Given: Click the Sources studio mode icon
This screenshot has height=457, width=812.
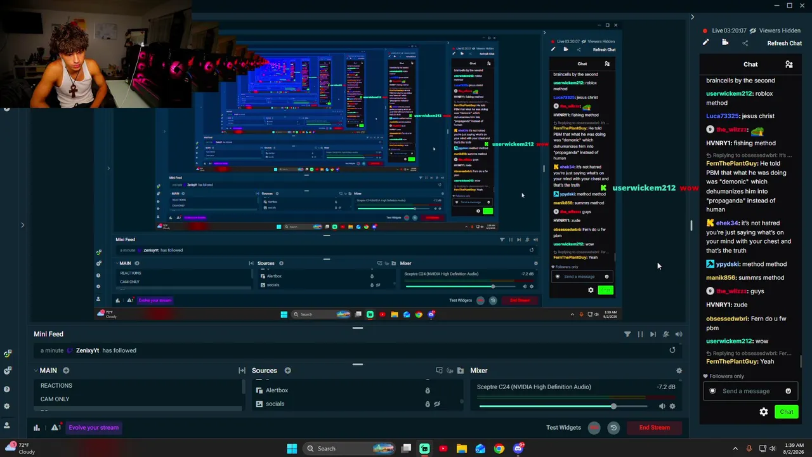Looking at the screenshot, I should pos(450,371).
